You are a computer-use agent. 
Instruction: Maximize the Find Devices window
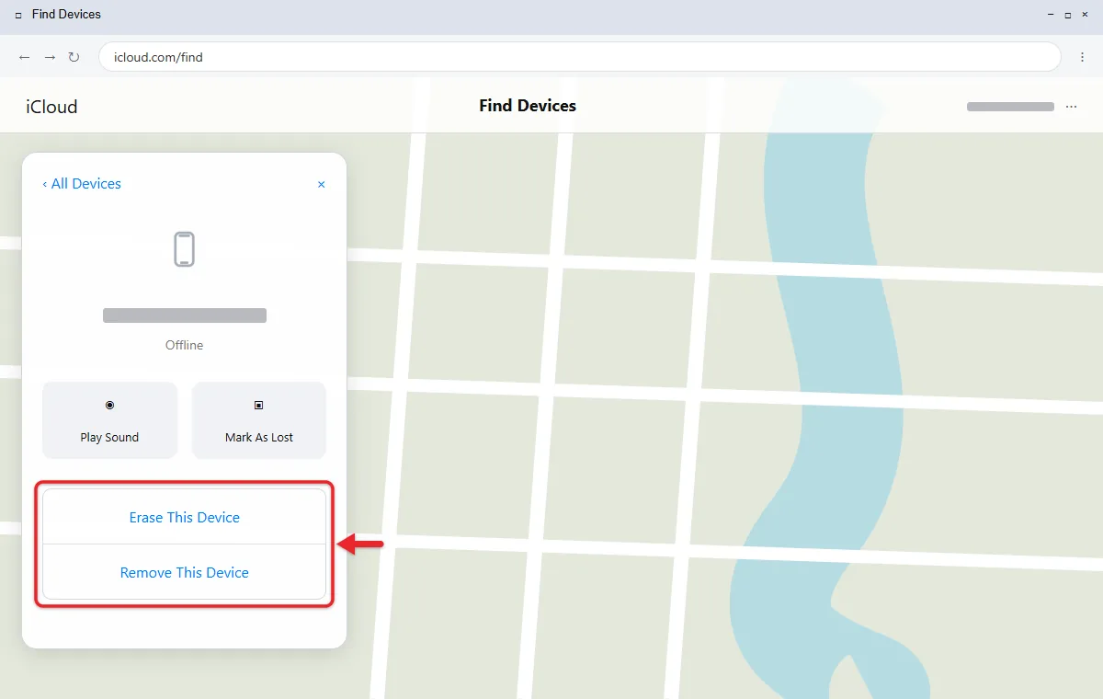click(1068, 16)
